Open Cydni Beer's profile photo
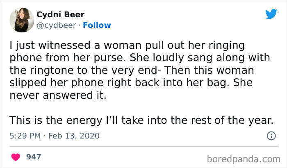This screenshot has height=168, width=287. tap(21, 20)
